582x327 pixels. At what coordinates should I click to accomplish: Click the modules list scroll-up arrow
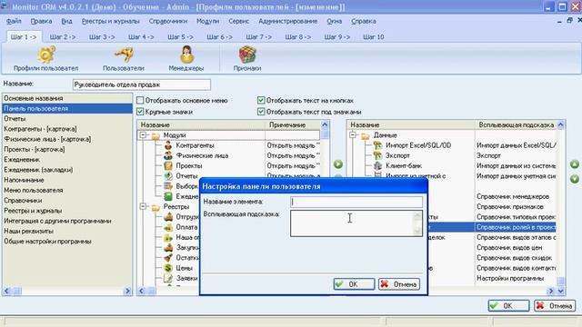pyautogui.click(x=325, y=124)
